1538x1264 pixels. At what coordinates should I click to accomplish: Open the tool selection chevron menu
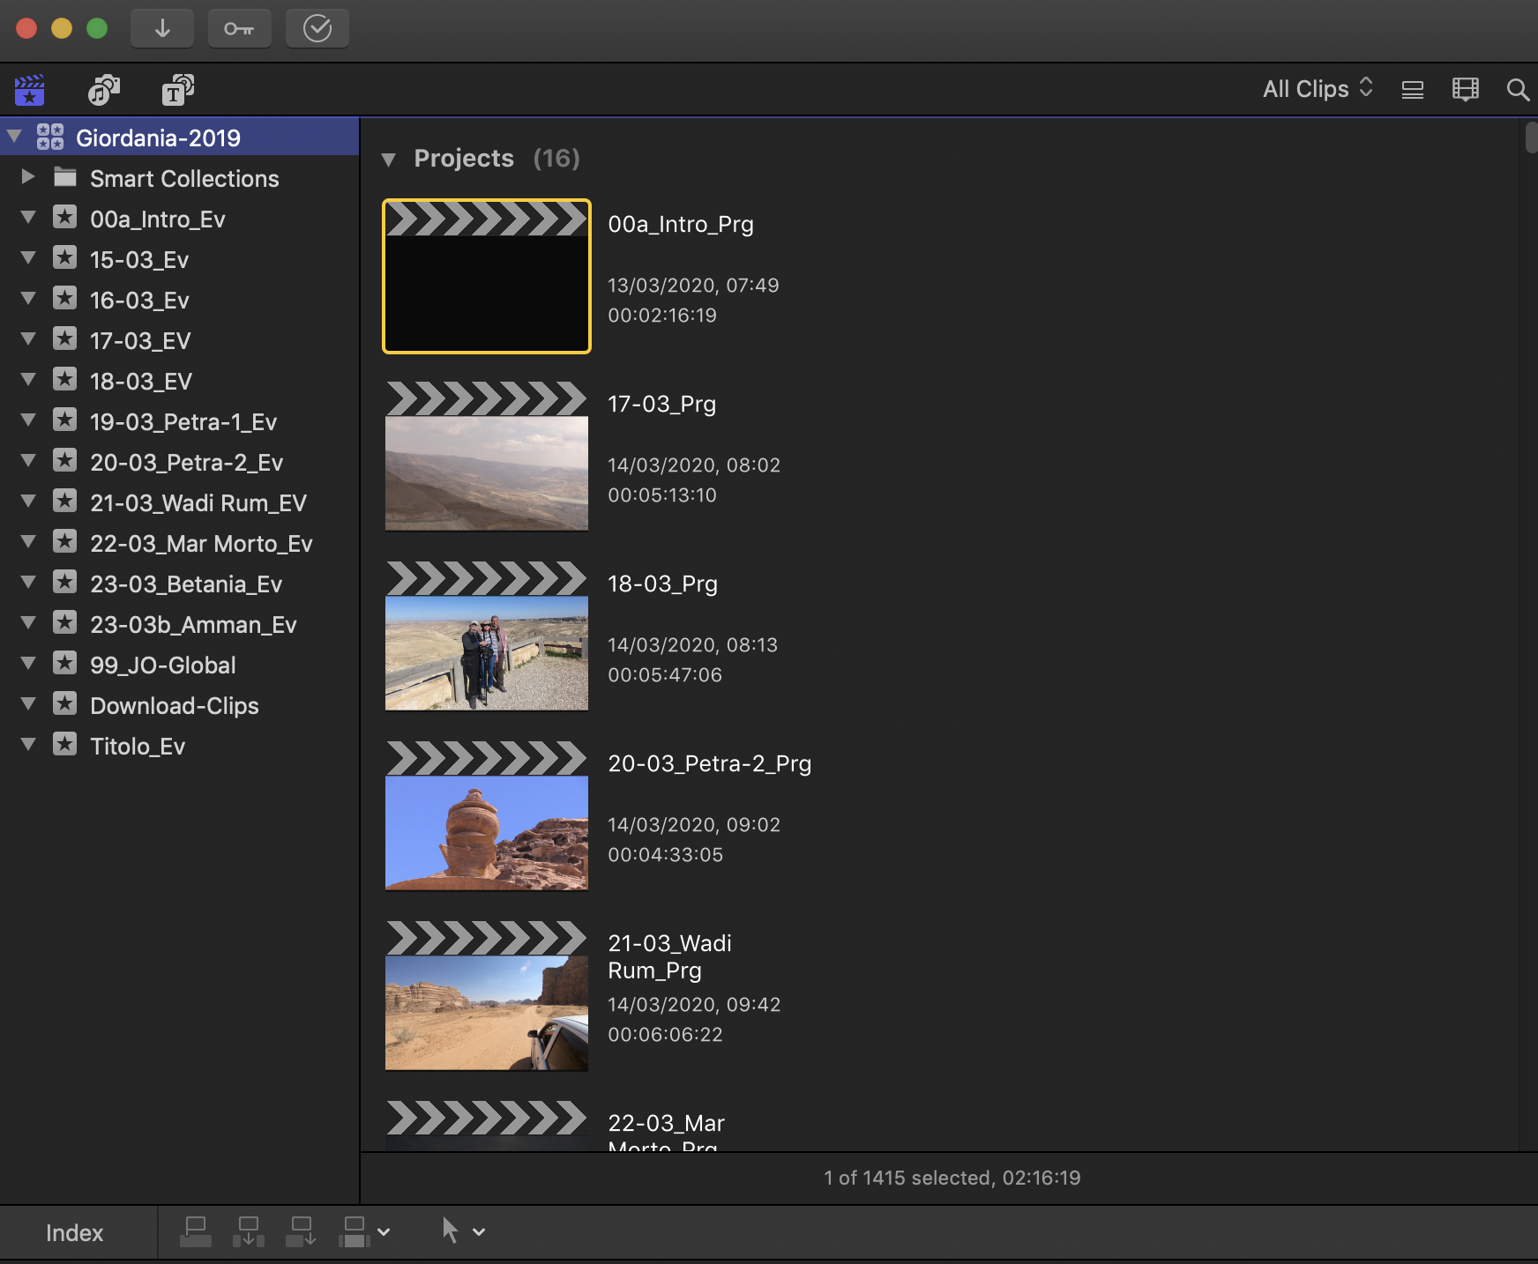(479, 1232)
